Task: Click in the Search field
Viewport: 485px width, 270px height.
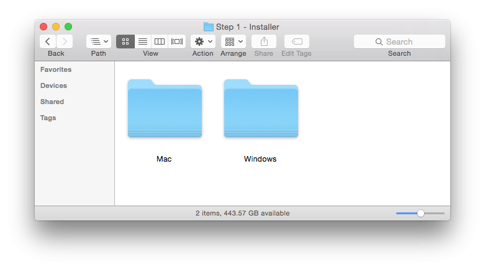Action: 399,41
